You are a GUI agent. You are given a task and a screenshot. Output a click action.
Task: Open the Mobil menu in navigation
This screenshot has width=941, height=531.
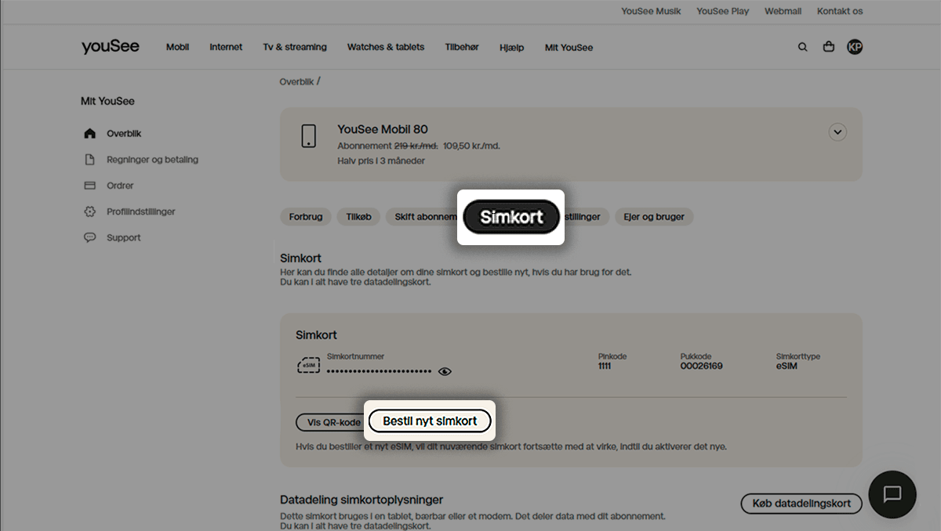point(177,47)
